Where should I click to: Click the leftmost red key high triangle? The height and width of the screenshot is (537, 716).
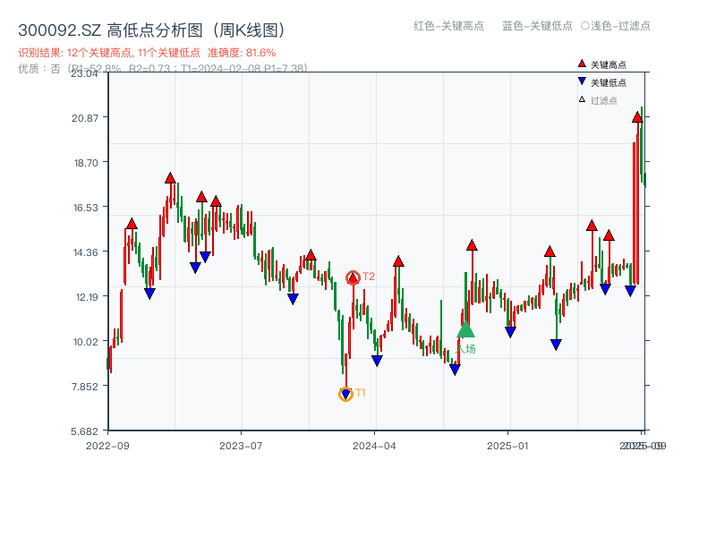click(132, 223)
